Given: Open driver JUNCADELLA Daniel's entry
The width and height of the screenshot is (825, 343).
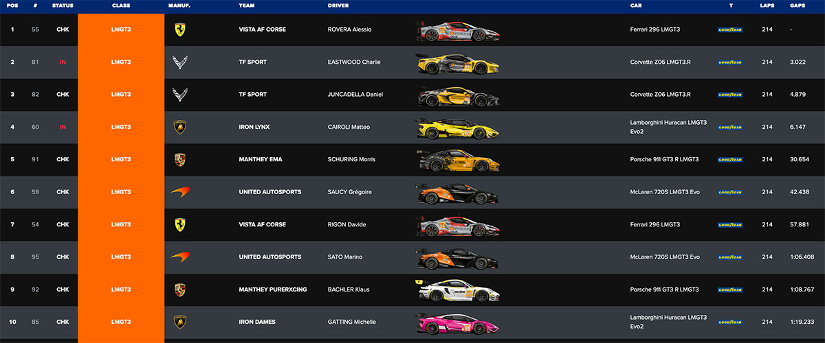Looking at the screenshot, I should pos(355,95).
